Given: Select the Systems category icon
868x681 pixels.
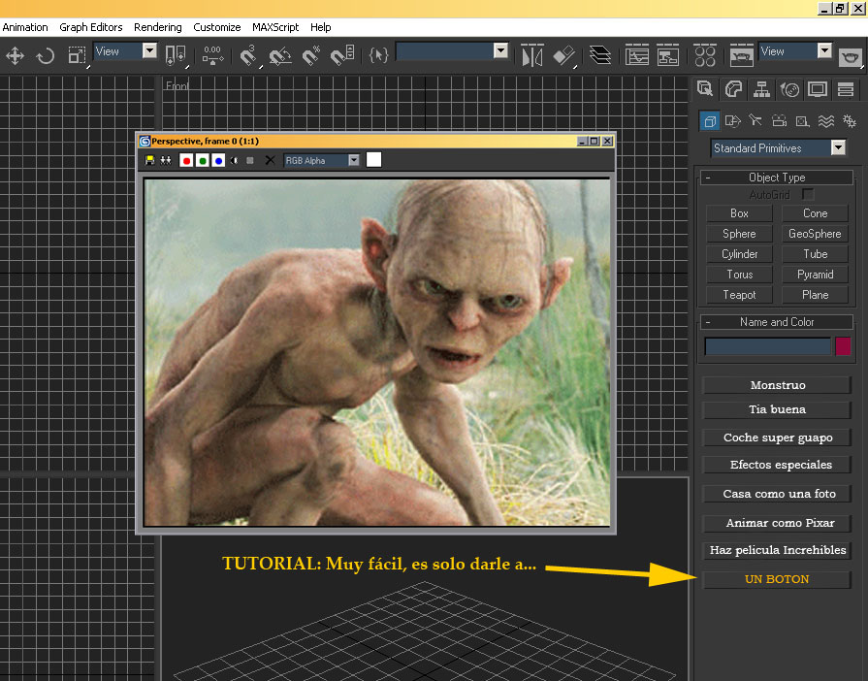Looking at the screenshot, I should pos(850,120).
